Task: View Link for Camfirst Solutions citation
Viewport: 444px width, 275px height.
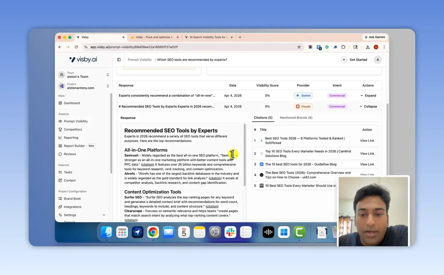Action: click(367, 154)
